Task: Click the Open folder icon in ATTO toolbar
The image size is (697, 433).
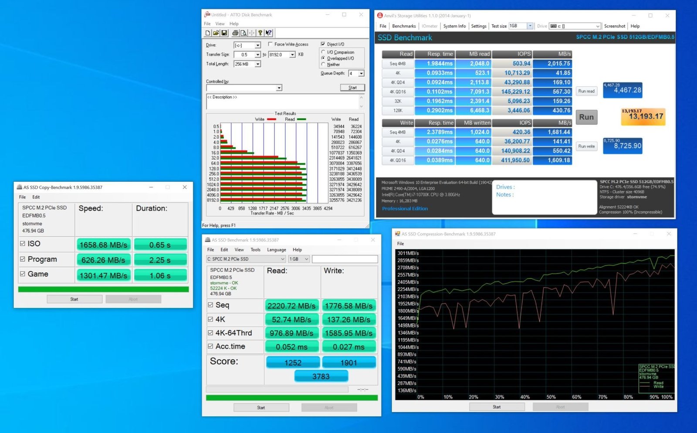Action: (x=216, y=33)
